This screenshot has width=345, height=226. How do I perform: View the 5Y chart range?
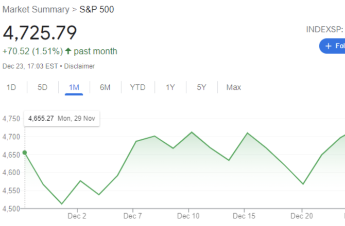click(x=201, y=87)
